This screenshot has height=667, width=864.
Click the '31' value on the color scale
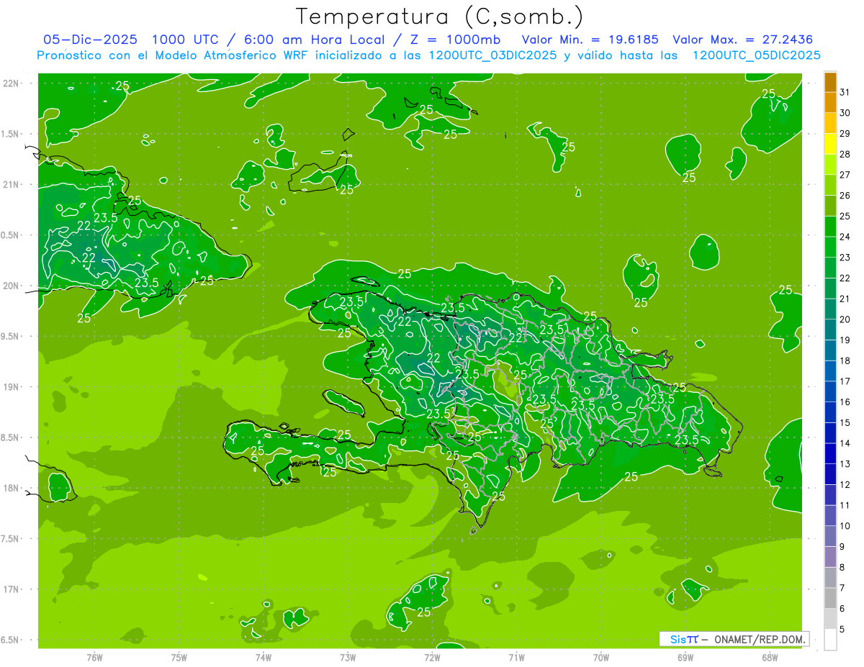point(845,92)
